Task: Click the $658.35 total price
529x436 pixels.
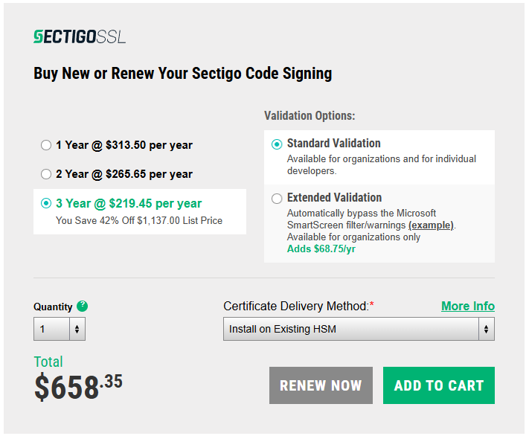Action: (78, 387)
